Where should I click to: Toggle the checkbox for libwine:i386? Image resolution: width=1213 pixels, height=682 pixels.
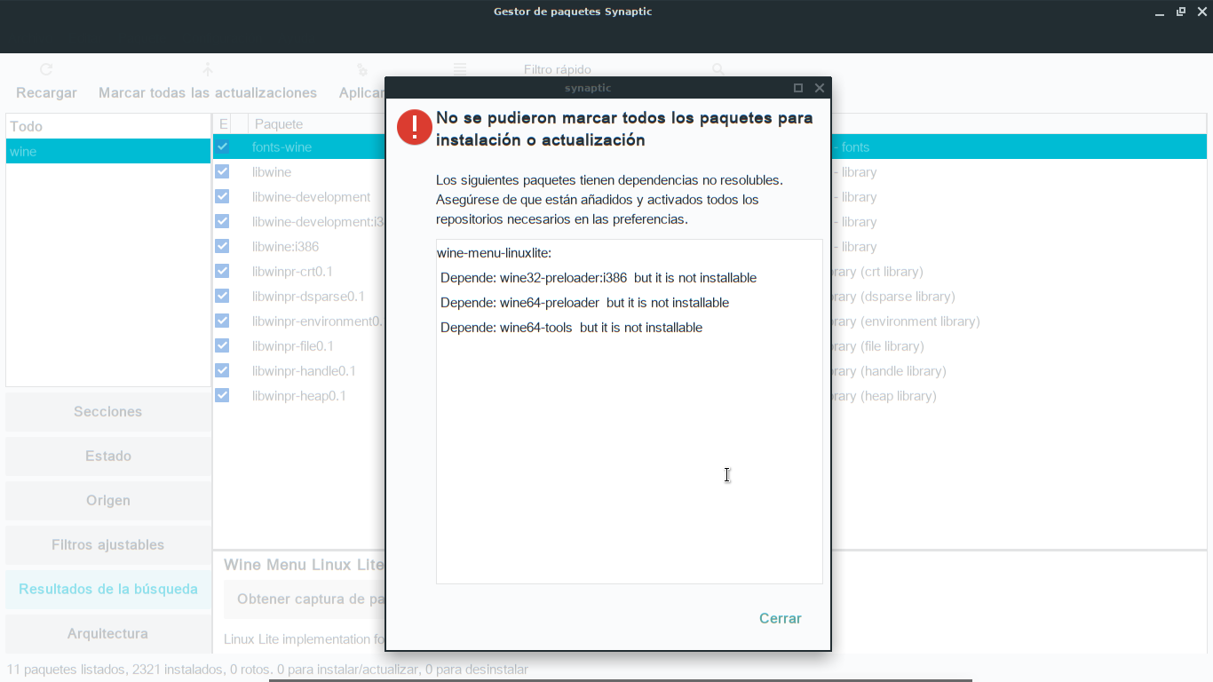[x=222, y=246]
